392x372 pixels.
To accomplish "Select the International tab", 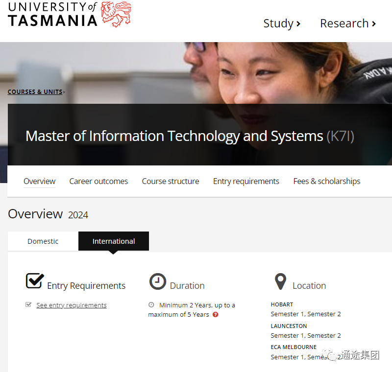I will (x=114, y=241).
